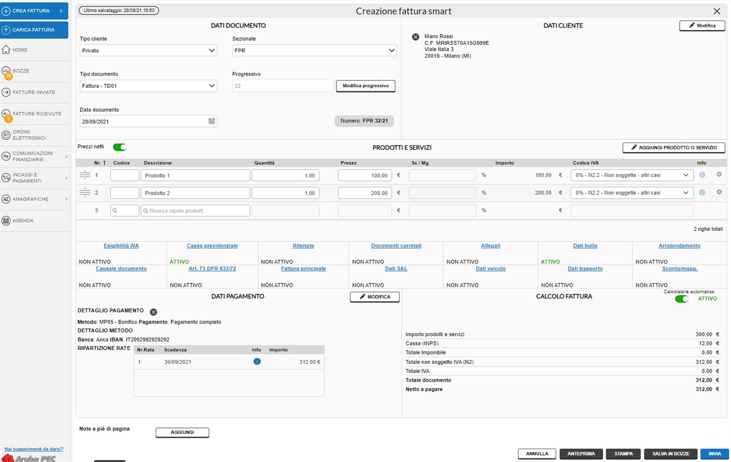Click Aggiungi note a piè di pagina

[x=182, y=432]
